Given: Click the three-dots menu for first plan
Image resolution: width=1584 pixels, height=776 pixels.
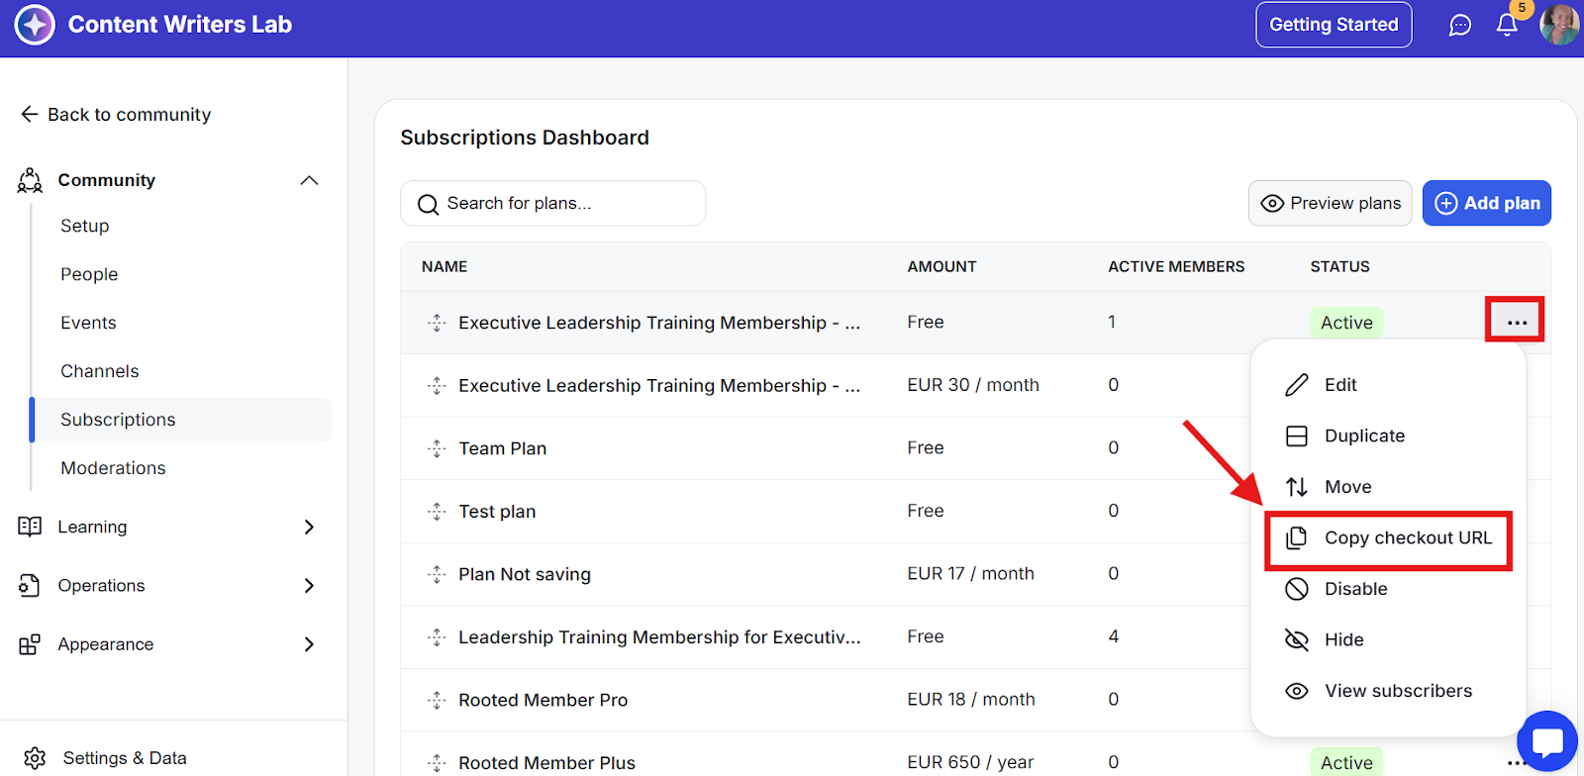Looking at the screenshot, I should pyautogui.click(x=1516, y=322).
